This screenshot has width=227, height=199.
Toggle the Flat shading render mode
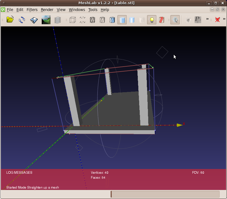[122, 20]
